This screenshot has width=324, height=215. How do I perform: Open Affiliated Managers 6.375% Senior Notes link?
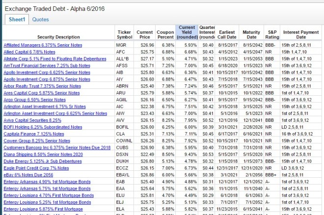43,45
